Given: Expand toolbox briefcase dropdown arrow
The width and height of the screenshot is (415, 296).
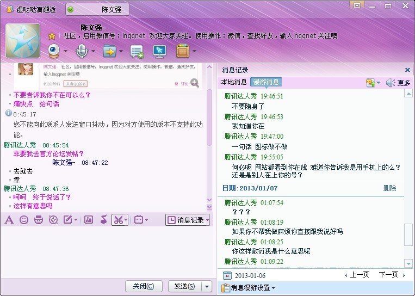Looking at the screenshot, I should coord(147,220).
